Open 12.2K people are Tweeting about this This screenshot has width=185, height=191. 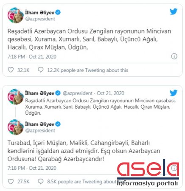88,70
